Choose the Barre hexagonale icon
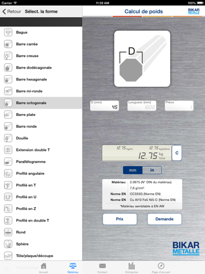The image size is (205, 274). click(x=8, y=79)
